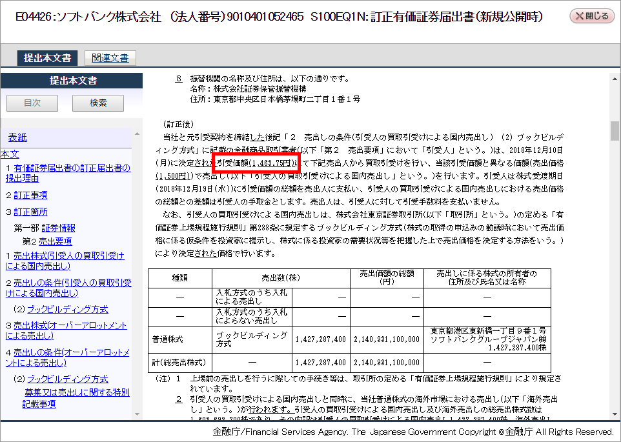Click sidebar scrollbar down arrow
The width and height of the screenshot is (621, 442).
tap(137, 414)
